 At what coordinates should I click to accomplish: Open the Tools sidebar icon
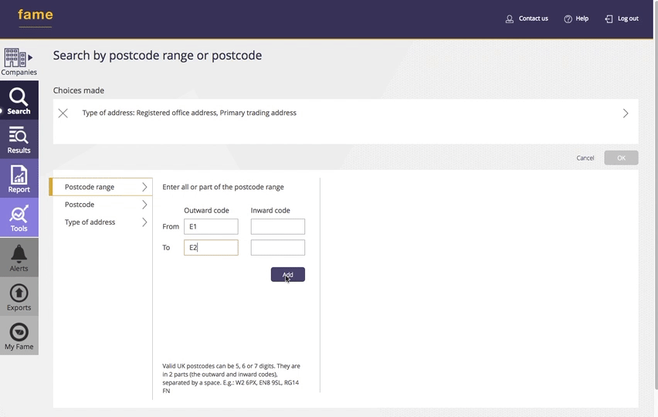pos(19,219)
